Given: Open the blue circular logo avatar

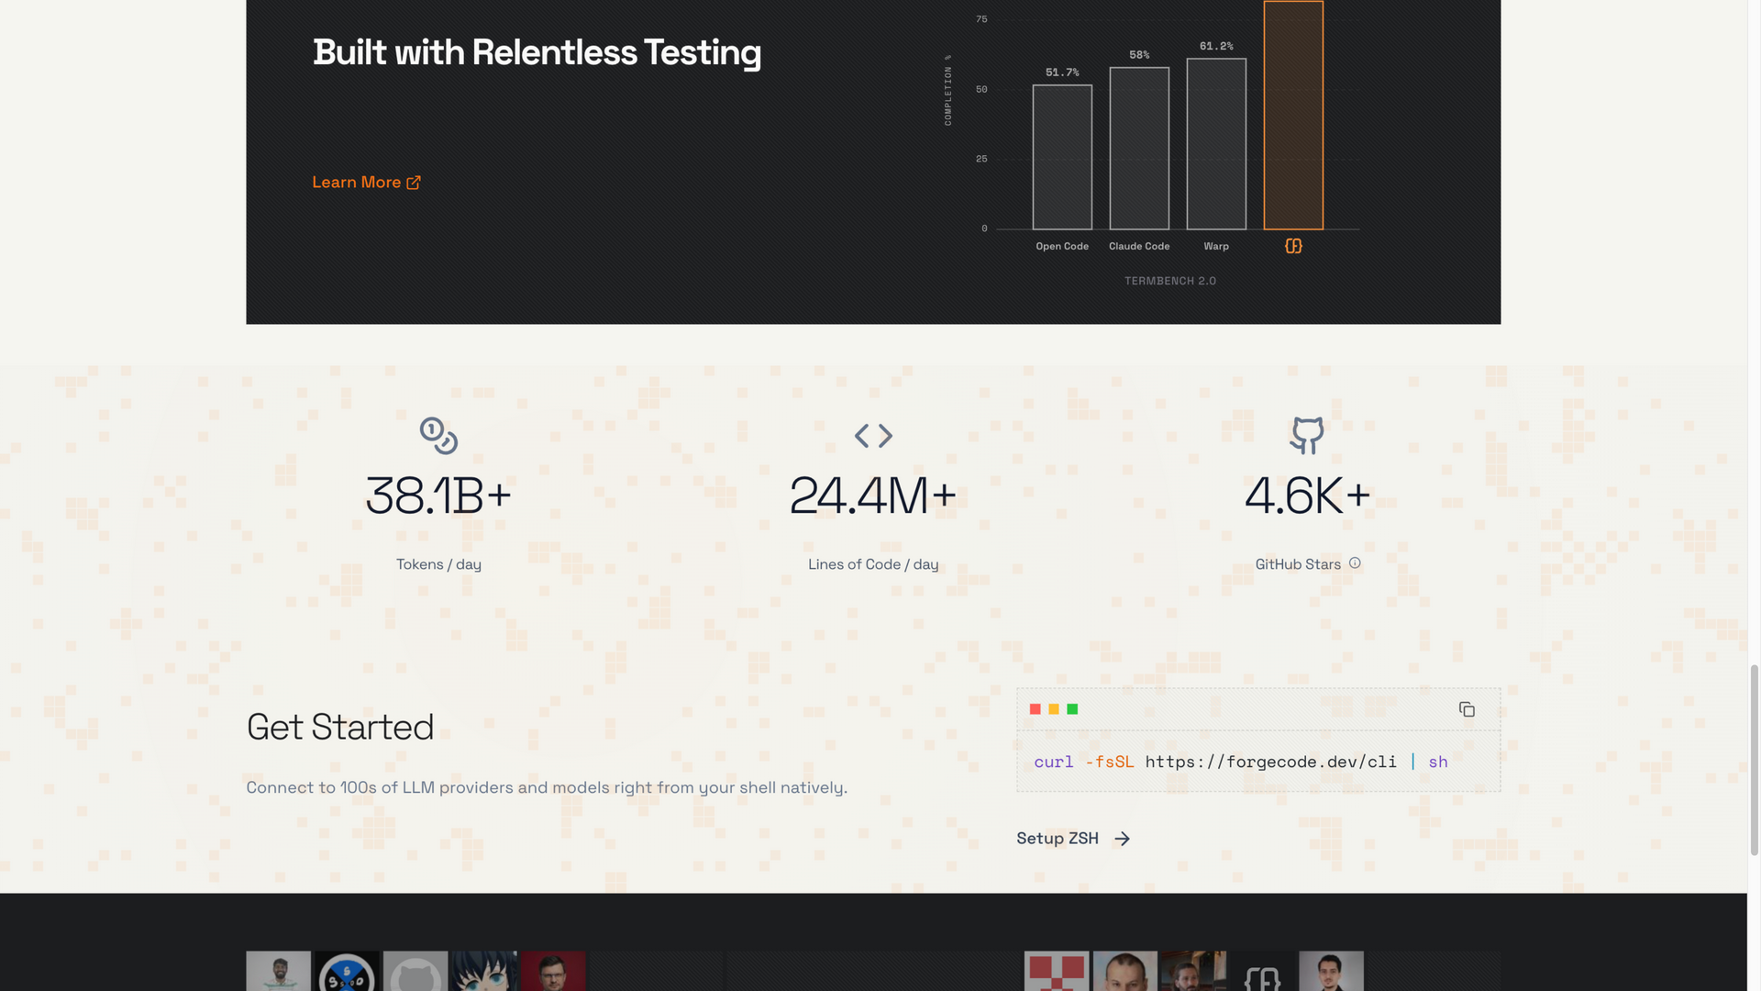Looking at the screenshot, I should [x=347, y=971].
